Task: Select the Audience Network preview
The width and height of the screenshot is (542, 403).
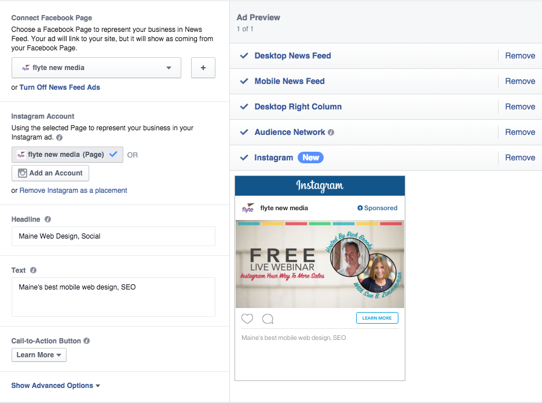Action: click(290, 132)
